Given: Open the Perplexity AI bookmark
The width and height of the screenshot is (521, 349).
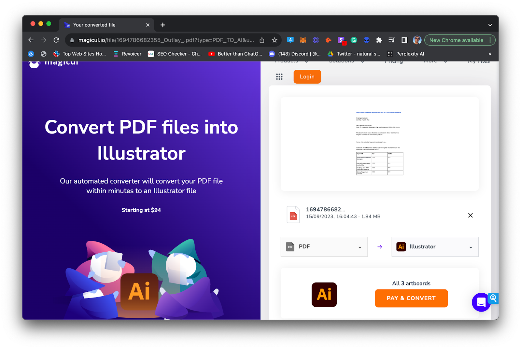Looking at the screenshot, I should coord(405,54).
